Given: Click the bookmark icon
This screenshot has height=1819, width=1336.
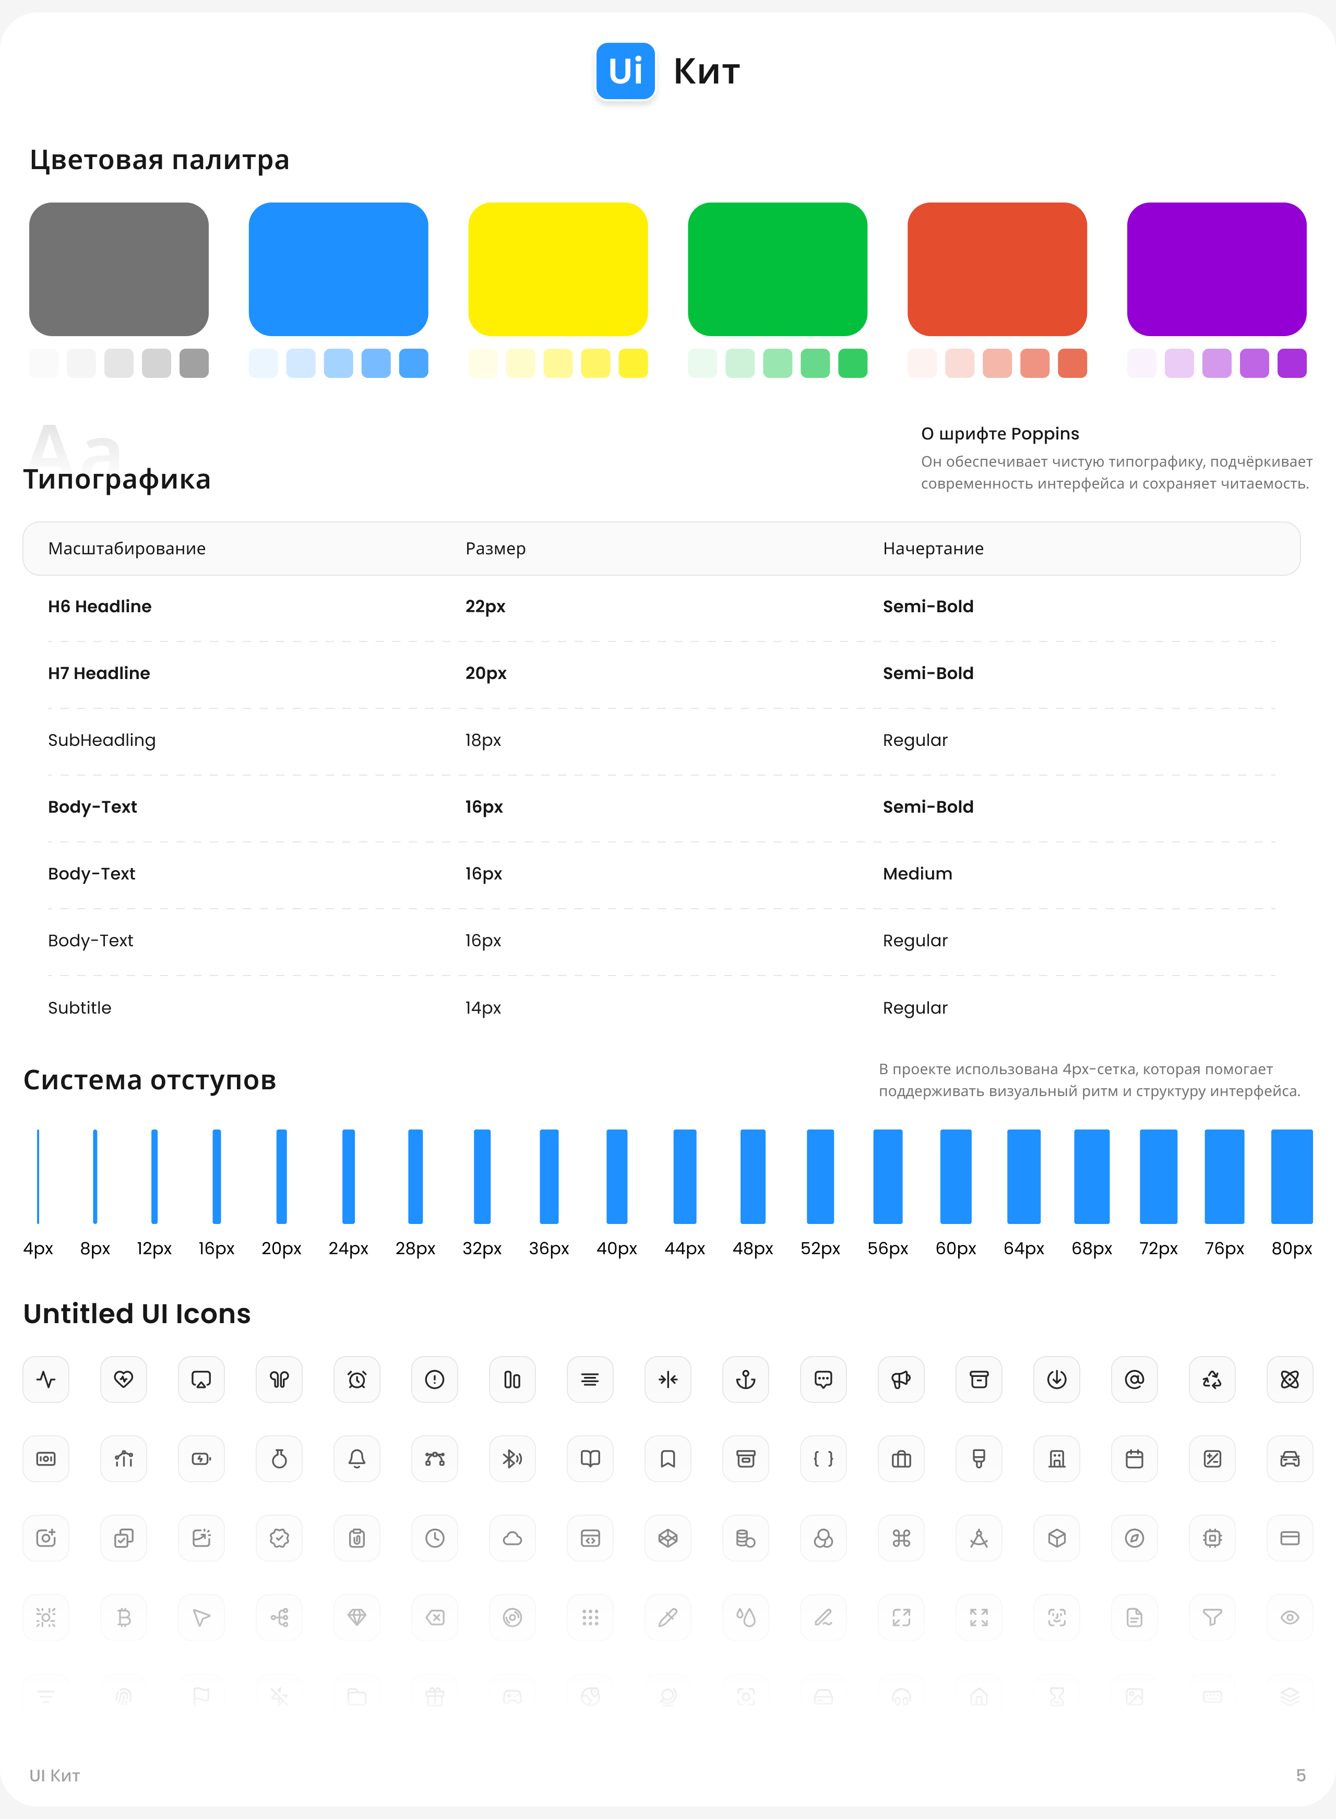Looking at the screenshot, I should (668, 1458).
